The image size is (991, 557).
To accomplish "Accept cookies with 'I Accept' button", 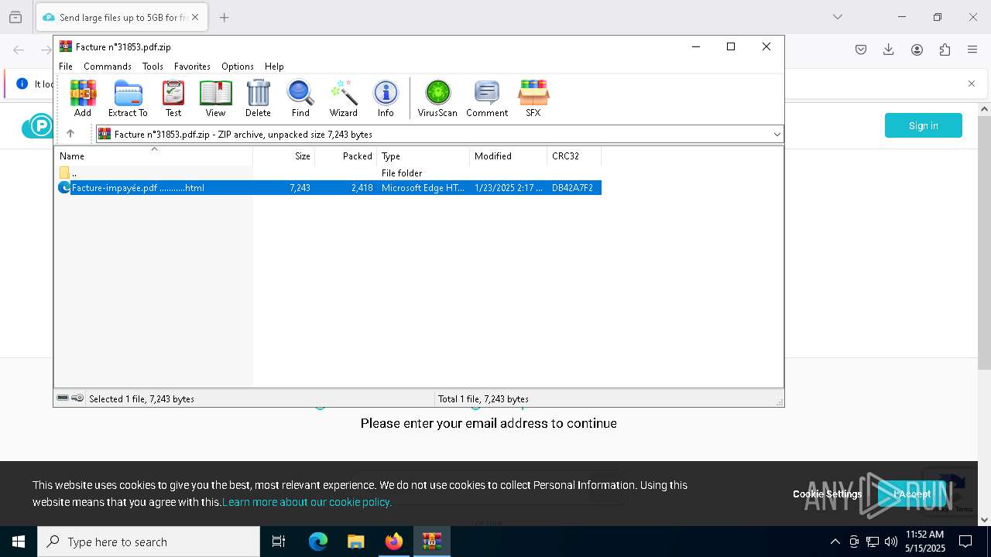I will point(912,494).
